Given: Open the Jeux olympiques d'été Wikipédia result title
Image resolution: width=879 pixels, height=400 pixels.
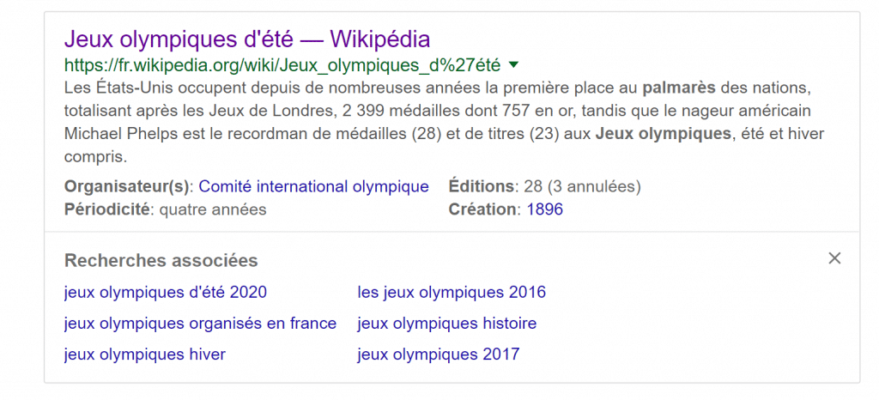Looking at the screenshot, I should tap(247, 39).
